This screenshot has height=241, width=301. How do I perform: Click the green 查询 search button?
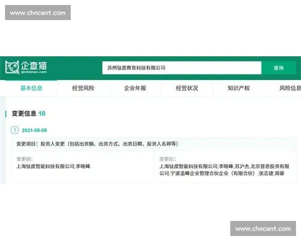pos(278,68)
